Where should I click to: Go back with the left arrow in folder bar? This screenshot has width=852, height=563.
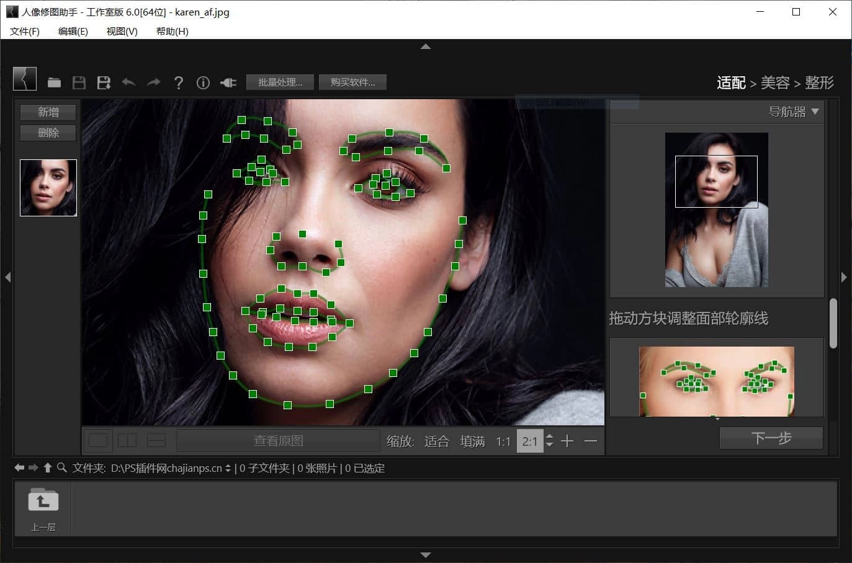click(x=19, y=468)
